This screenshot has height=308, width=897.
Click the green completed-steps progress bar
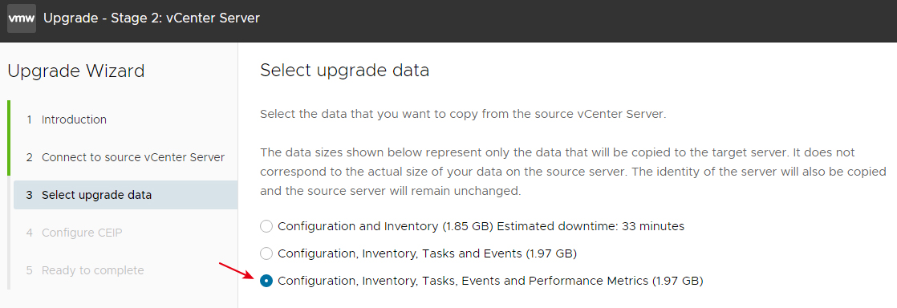coord(9,138)
